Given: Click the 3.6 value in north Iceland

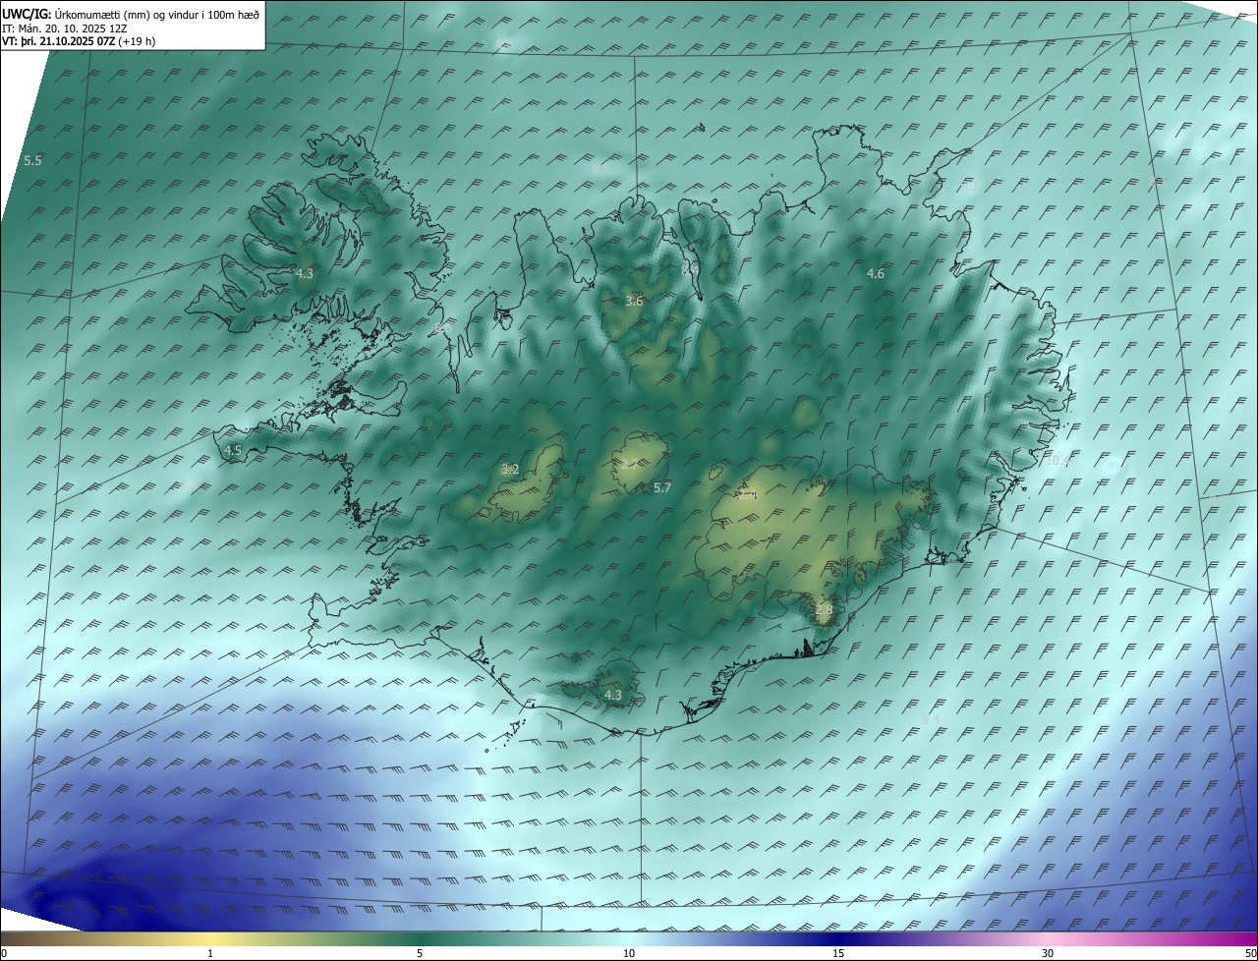Looking at the screenshot, I should click(x=634, y=301).
